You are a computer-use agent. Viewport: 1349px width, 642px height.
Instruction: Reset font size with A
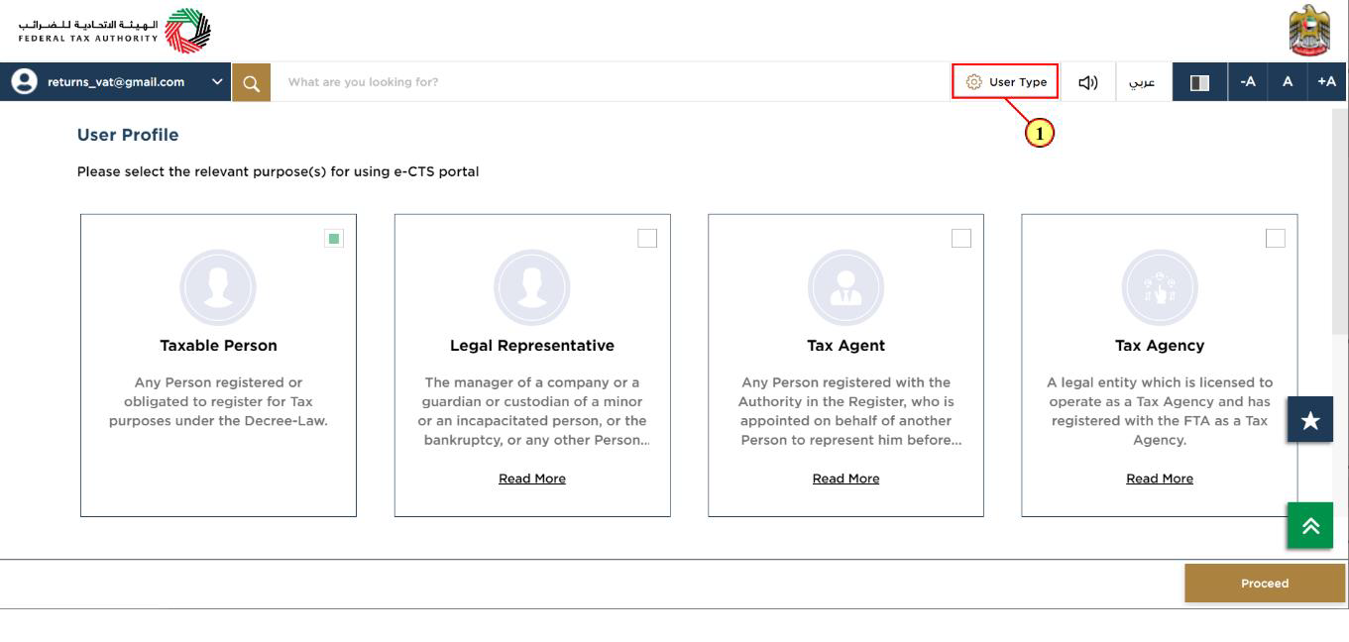[1288, 82]
